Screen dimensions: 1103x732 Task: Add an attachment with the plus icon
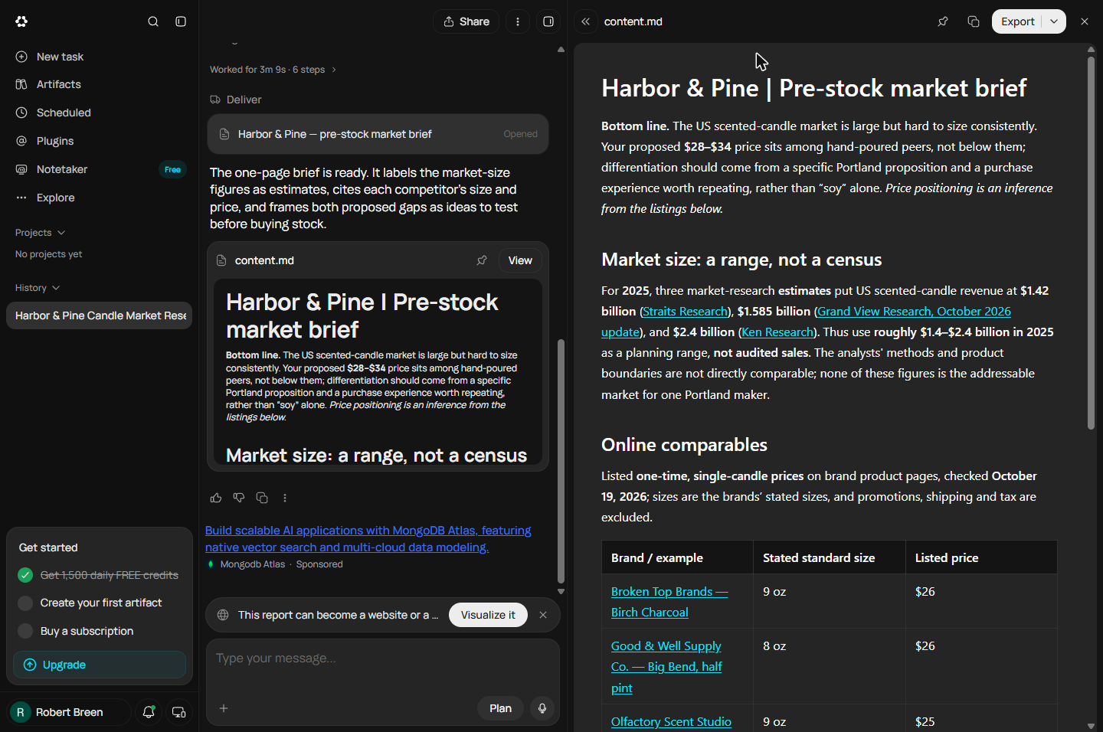coord(224,708)
